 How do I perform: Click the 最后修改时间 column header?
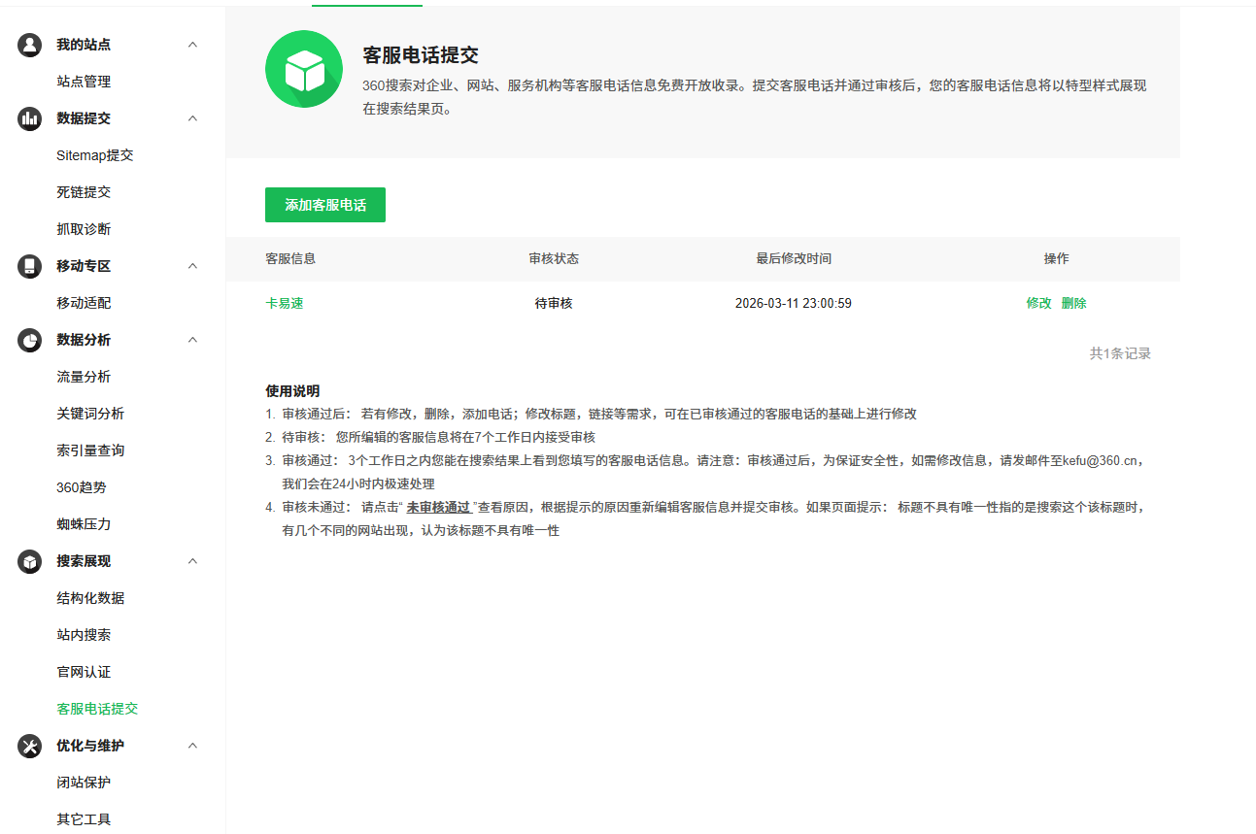(x=794, y=258)
